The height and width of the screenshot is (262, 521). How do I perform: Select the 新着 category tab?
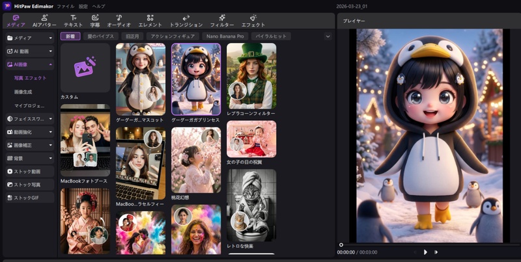coord(70,36)
